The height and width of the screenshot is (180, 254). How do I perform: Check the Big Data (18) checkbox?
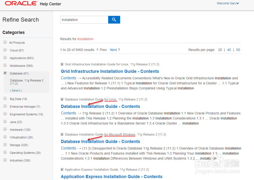[x=5, y=99]
